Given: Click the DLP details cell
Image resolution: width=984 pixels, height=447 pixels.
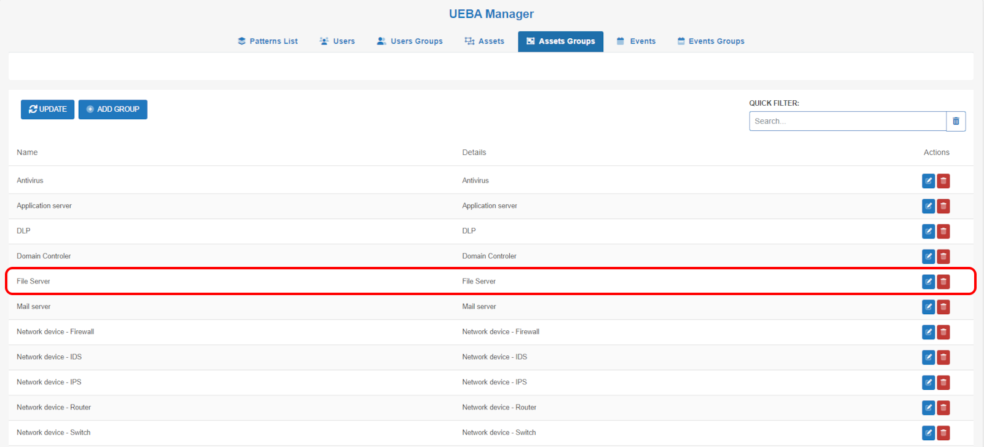Looking at the screenshot, I should click(469, 231).
